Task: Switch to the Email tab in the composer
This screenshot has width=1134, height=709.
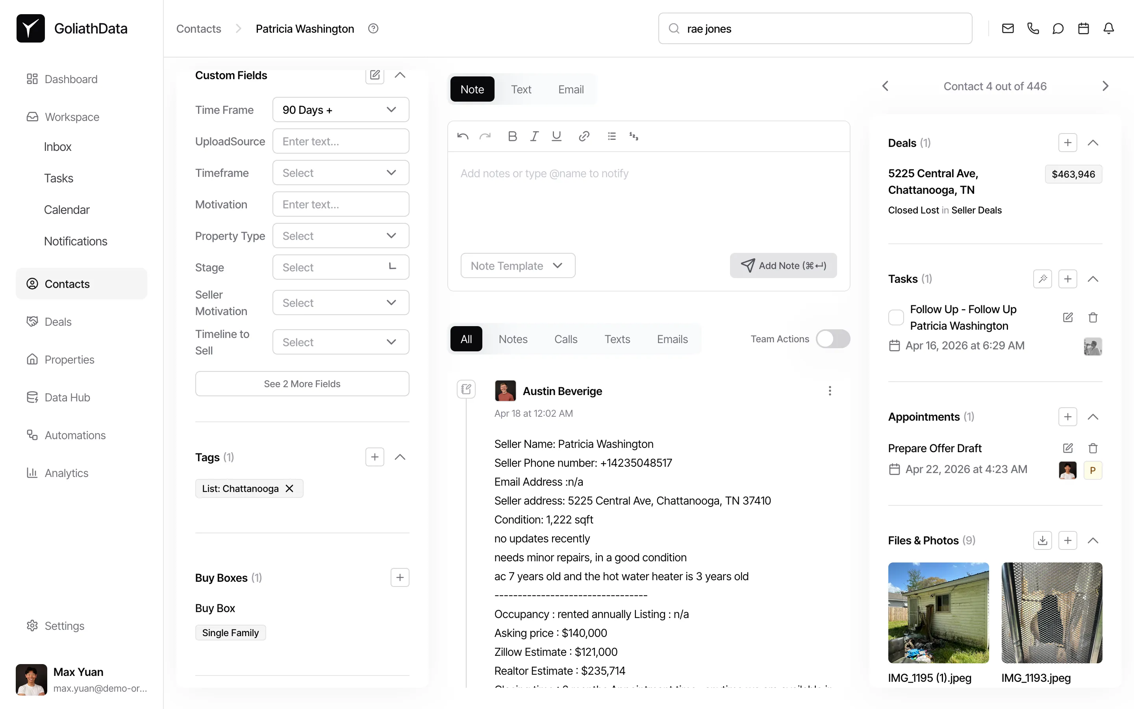Action: click(571, 89)
